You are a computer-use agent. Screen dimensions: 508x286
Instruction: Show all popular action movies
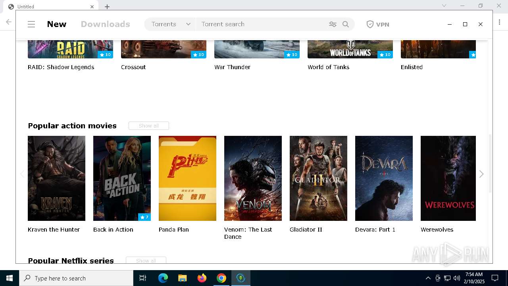(x=149, y=126)
